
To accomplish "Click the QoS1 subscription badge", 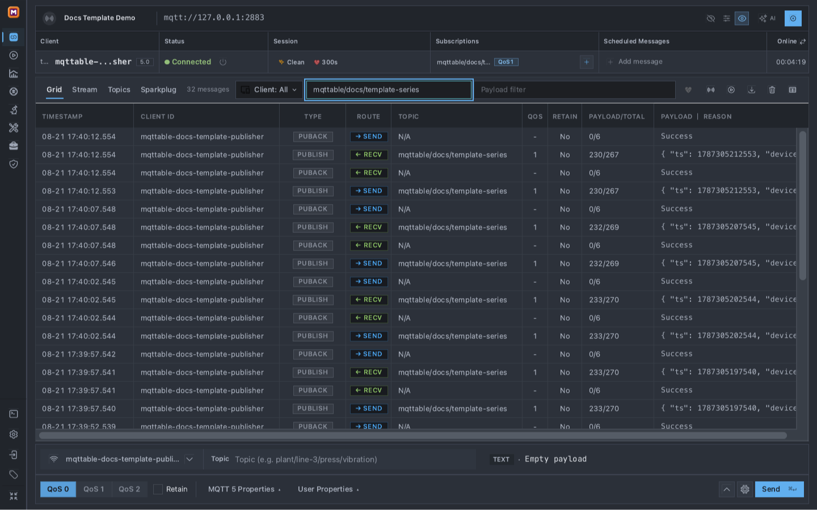I will [x=506, y=62].
